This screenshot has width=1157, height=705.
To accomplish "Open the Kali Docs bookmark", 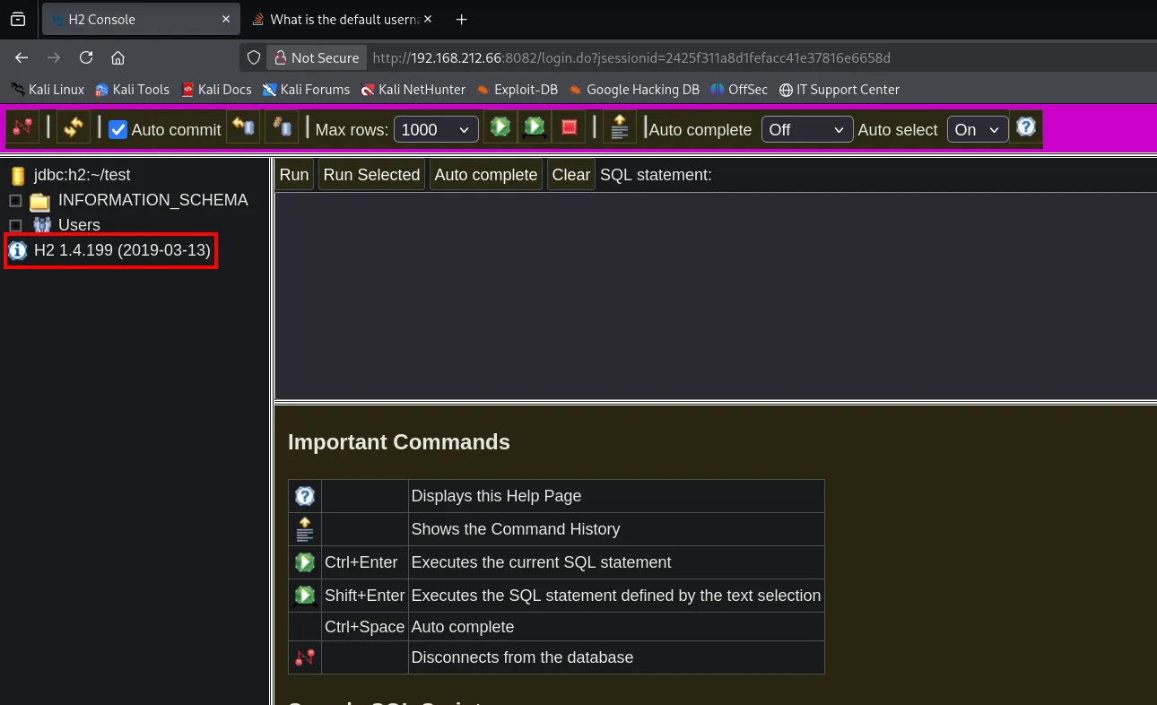I will pyautogui.click(x=216, y=89).
